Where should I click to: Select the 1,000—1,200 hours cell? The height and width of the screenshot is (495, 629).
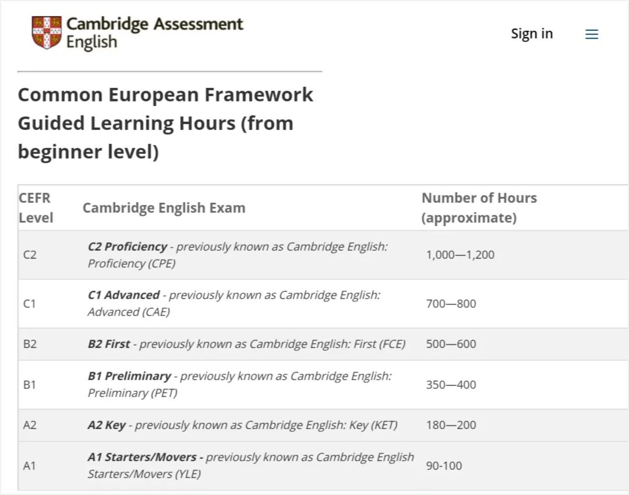point(460,255)
